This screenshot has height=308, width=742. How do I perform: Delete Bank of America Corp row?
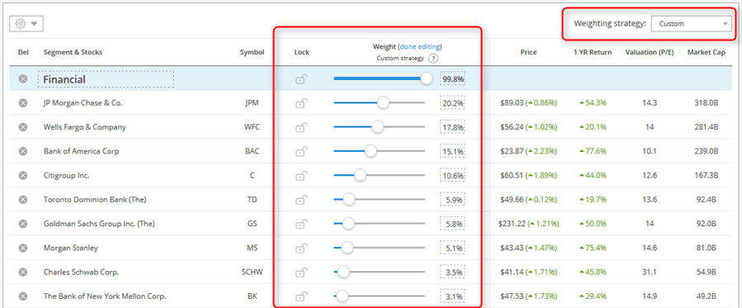pyautogui.click(x=23, y=151)
